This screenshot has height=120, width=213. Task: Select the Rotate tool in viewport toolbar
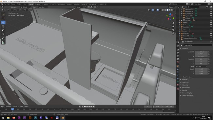pyautogui.click(x=3, y=26)
